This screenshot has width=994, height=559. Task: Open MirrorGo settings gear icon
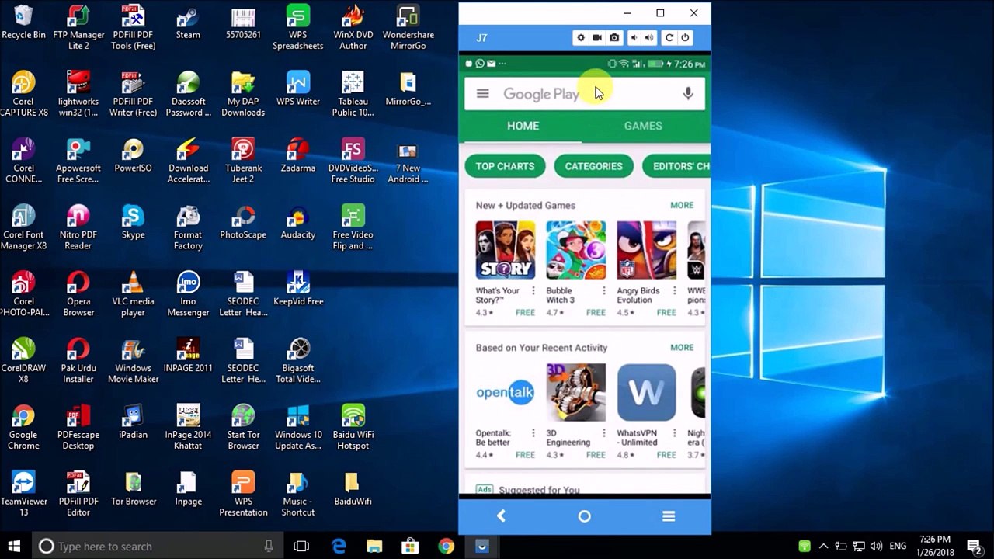580,37
